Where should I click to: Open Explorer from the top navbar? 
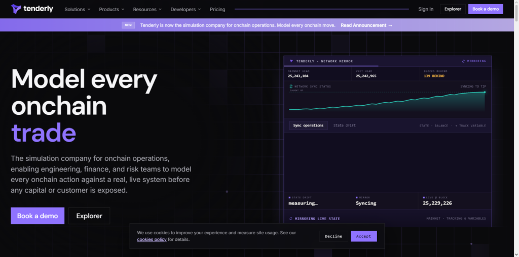point(453,9)
